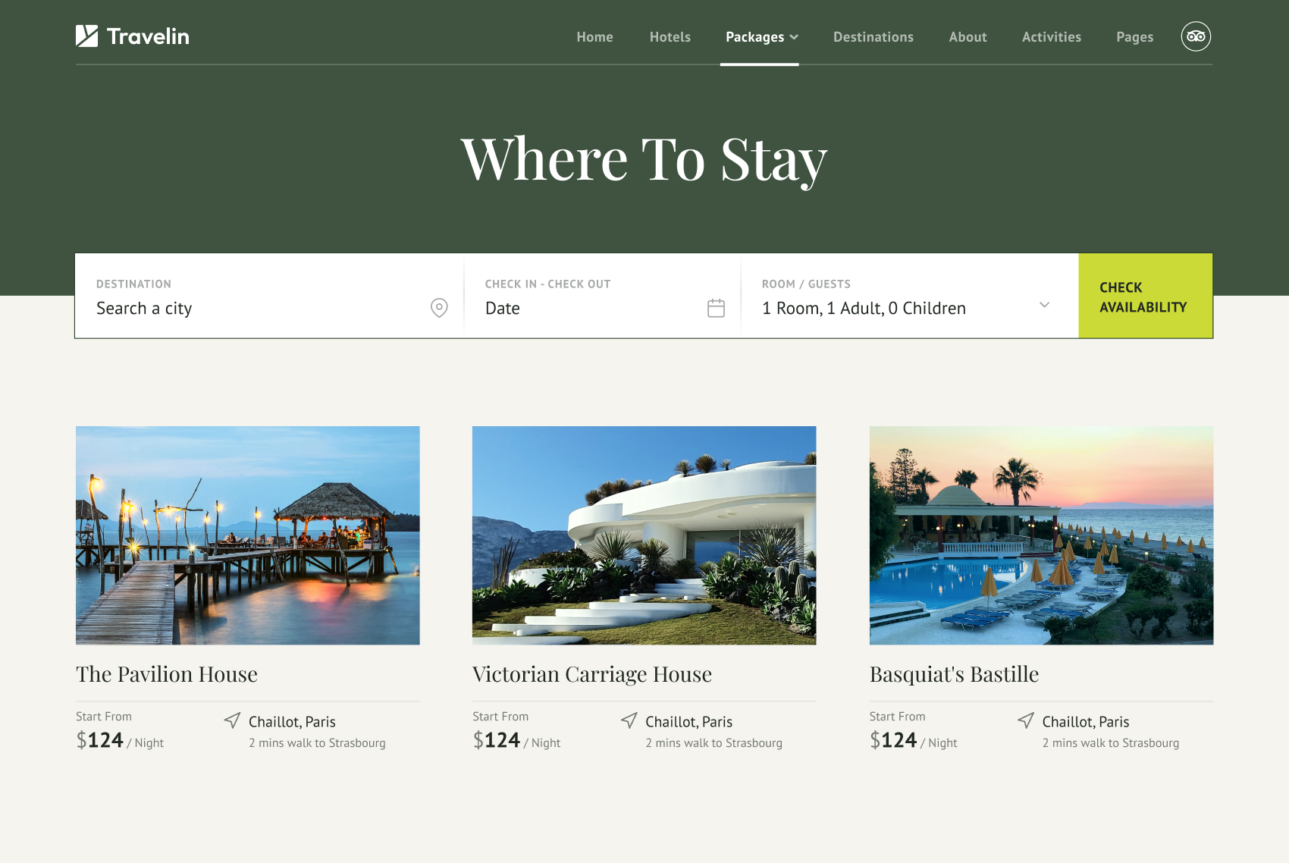Open the Pavilion House pier photo

248,535
